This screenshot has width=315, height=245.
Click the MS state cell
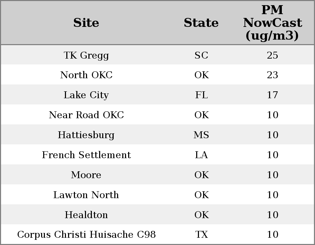pyautogui.click(x=201, y=135)
